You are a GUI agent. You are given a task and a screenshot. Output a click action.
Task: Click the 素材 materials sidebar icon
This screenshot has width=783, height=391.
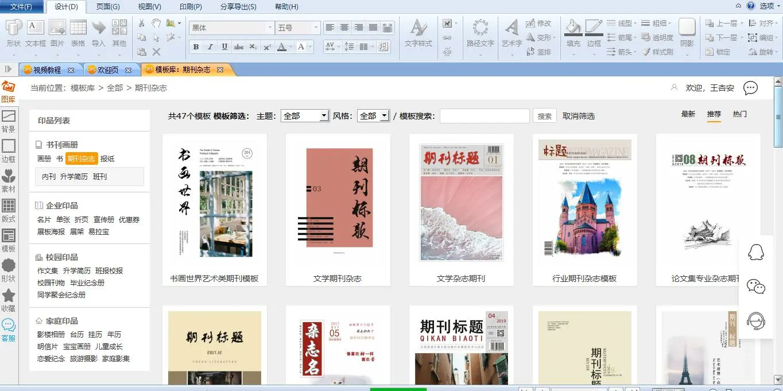(9, 180)
